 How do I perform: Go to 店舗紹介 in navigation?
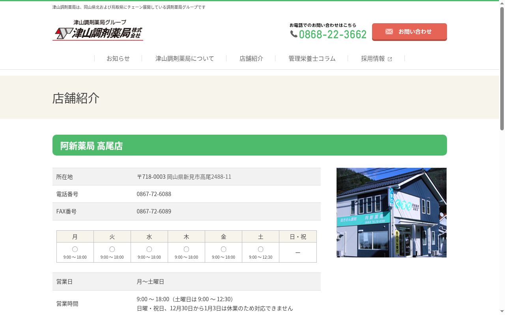point(251,58)
